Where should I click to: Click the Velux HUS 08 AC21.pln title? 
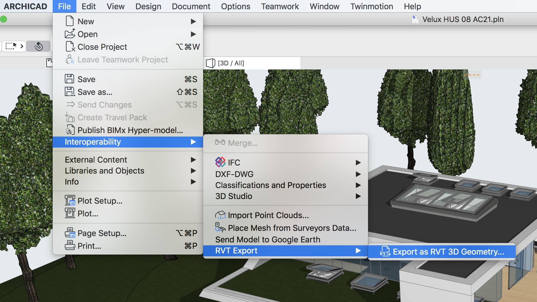tap(463, 19)
